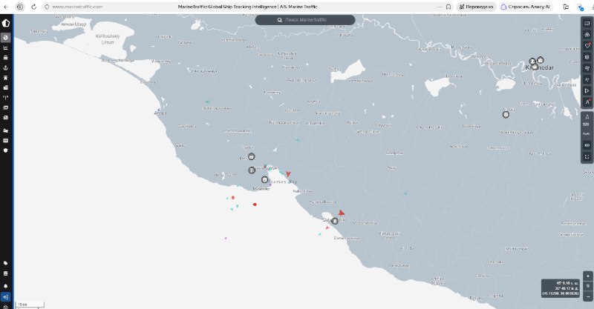
Task: Click the red circle marker offshore
Action: tap(255, 205)
